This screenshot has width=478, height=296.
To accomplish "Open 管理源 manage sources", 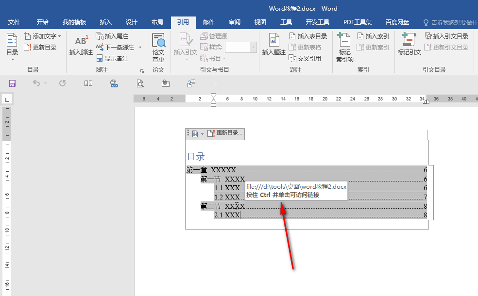I will [213, 36].
